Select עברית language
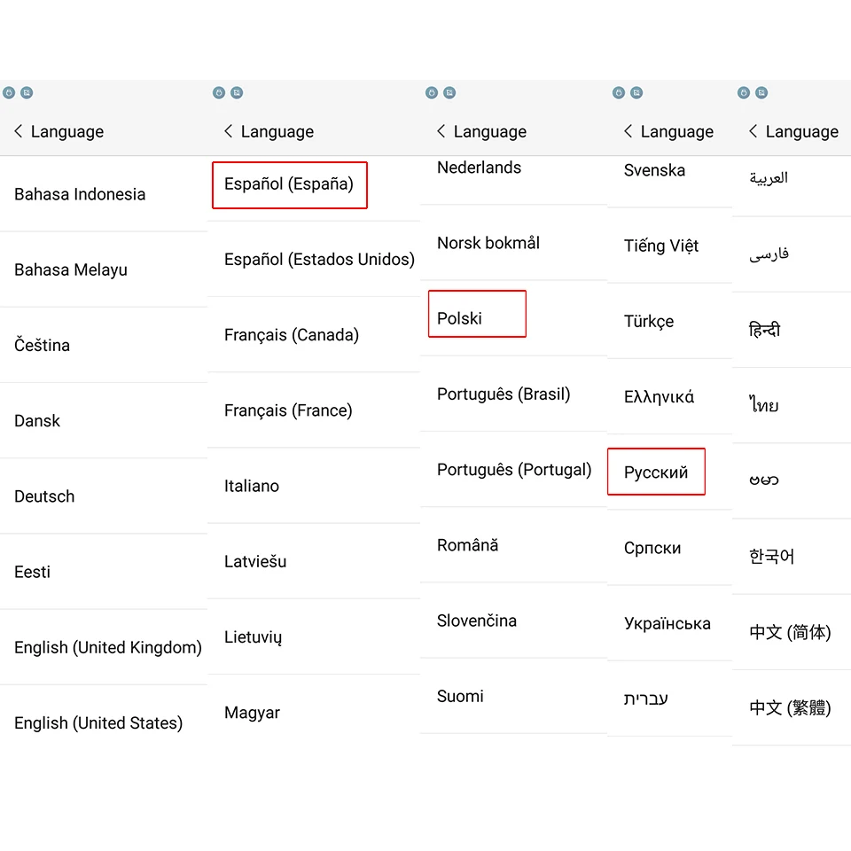The height and width of the screenshot is (851, 851). coord(669,699)
